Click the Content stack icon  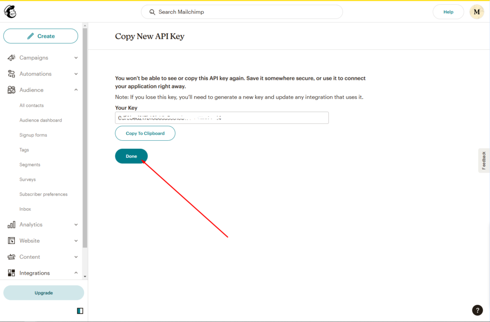[11, 257]
